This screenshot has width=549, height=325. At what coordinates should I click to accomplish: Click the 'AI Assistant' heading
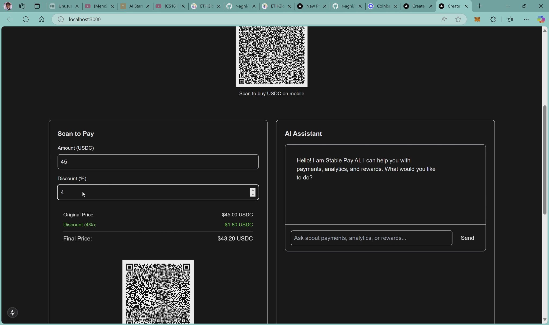click(x=303, y=134)
